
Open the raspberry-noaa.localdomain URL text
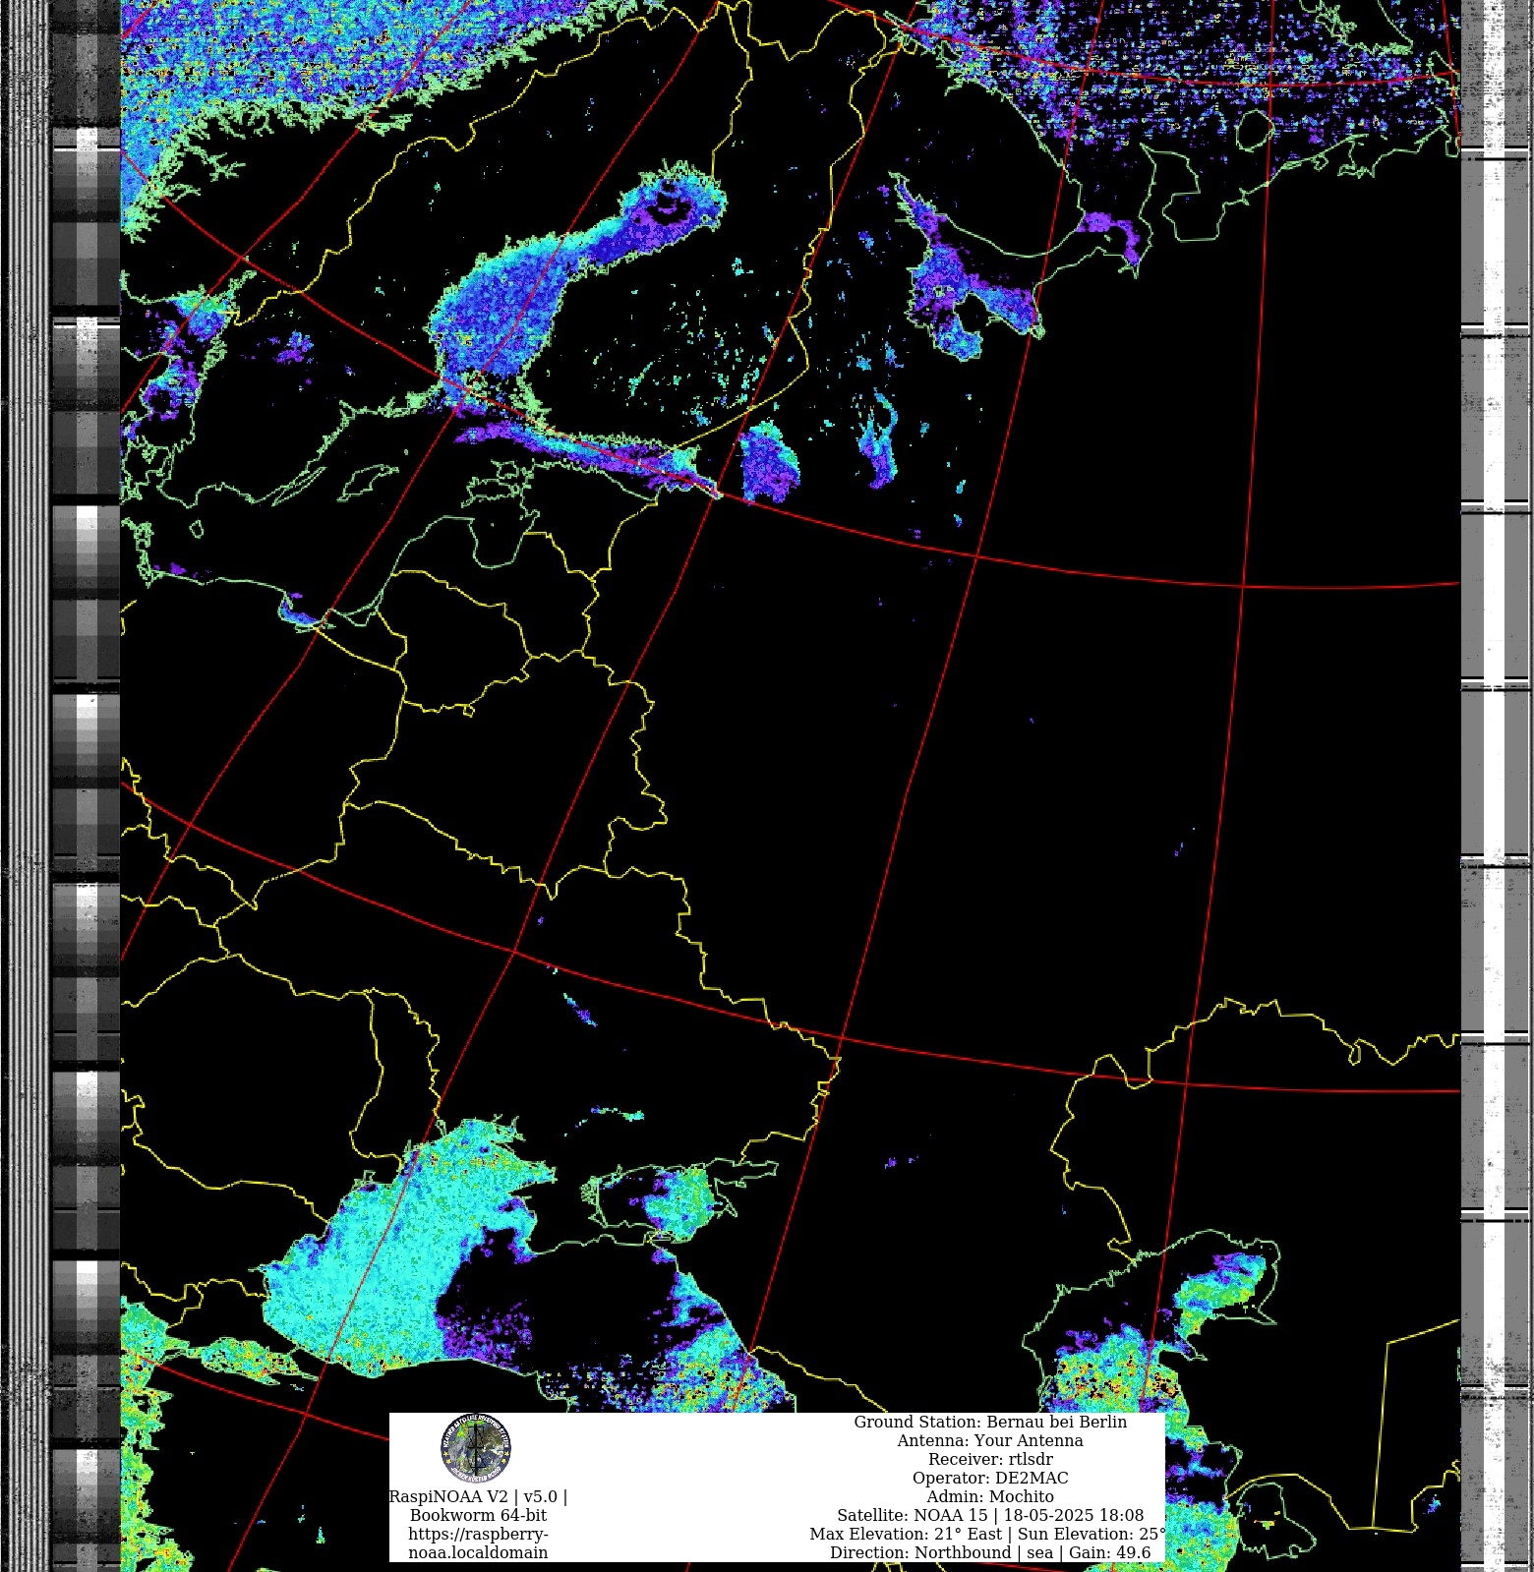click(478, 1543)
